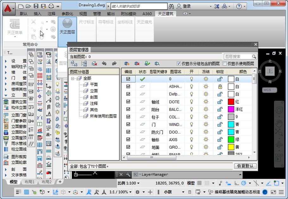Check 仅显示使用图层 checkbox
This screenshot has height=199, width=288.
224,63
